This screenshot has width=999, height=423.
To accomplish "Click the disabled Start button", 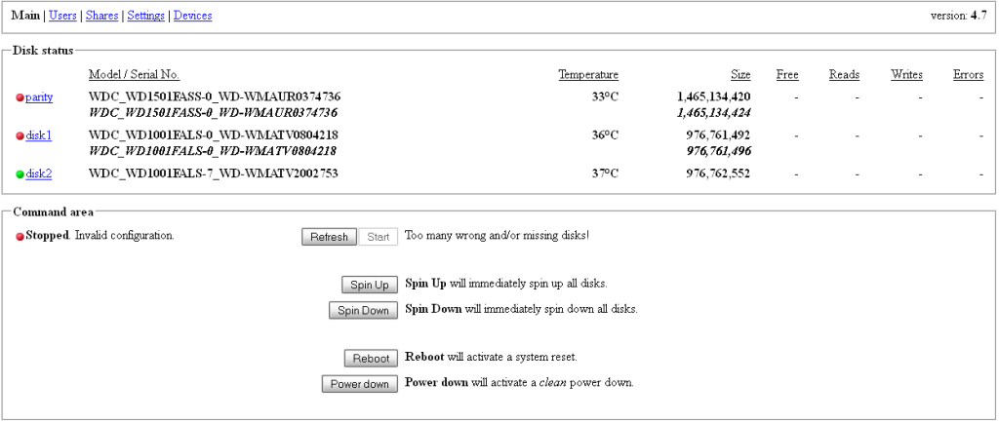I will (x=379, y=237).
